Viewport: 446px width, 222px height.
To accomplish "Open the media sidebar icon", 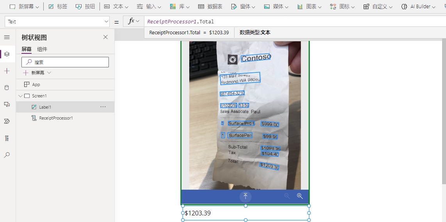I will pos(7,104).
